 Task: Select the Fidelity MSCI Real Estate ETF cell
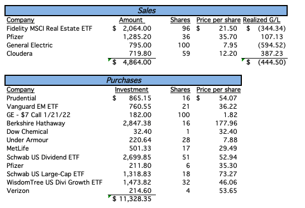[49, 28]
